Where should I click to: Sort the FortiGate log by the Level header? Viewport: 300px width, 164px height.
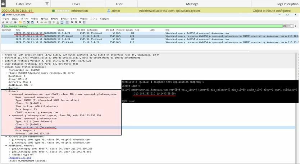tap(76, 4)
